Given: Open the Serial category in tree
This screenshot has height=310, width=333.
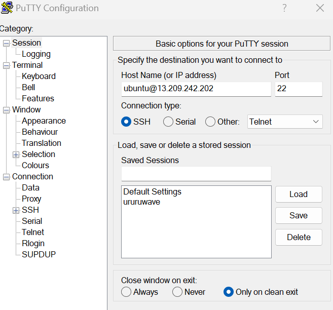Looking at the screenshot, I should pos(32,221).
